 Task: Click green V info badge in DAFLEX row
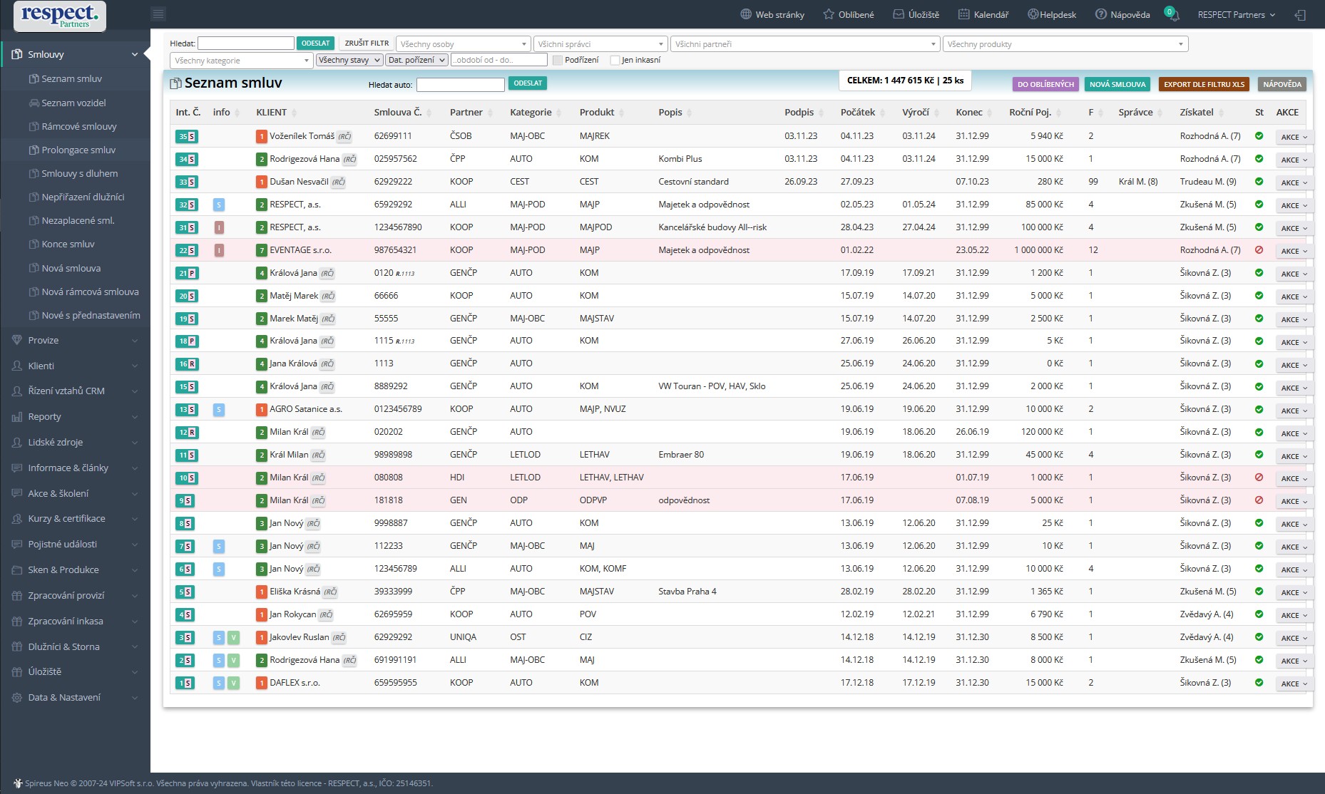point(233,683)
